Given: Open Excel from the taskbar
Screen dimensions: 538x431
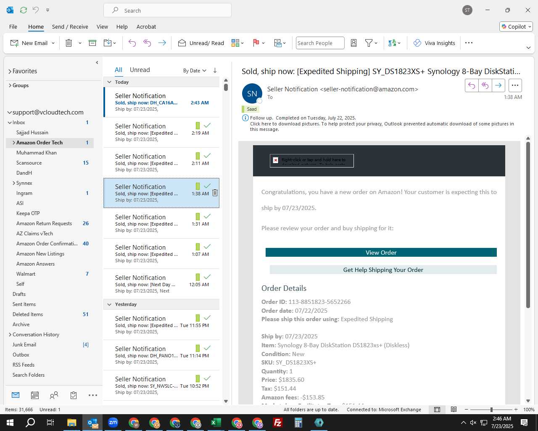Looking at the screenshot, I should [216, 423].
